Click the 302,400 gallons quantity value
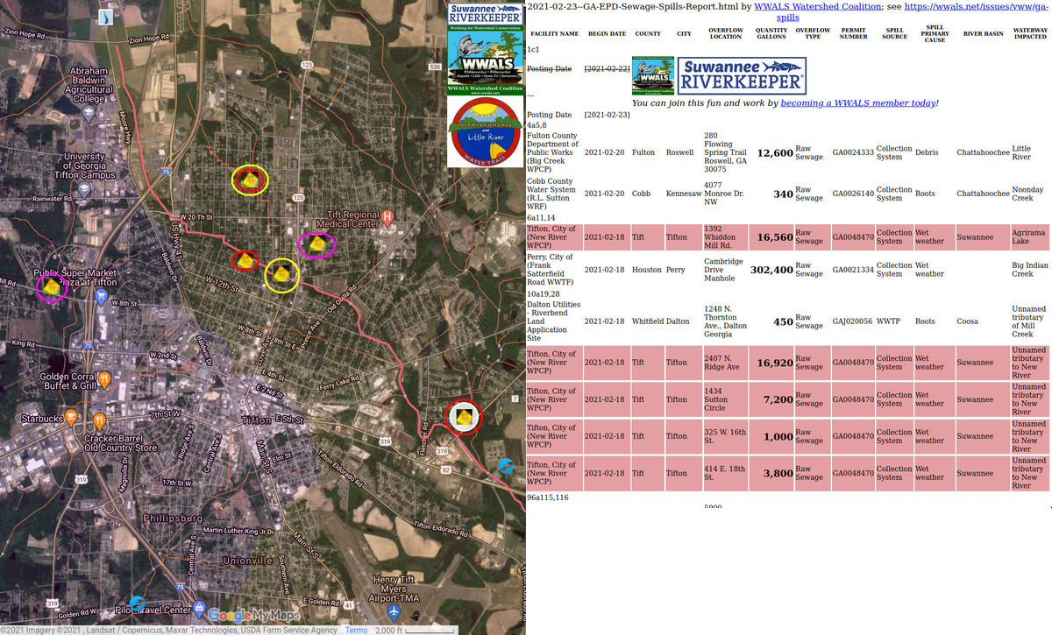The image size is (1052, 635). pos(772,270)
